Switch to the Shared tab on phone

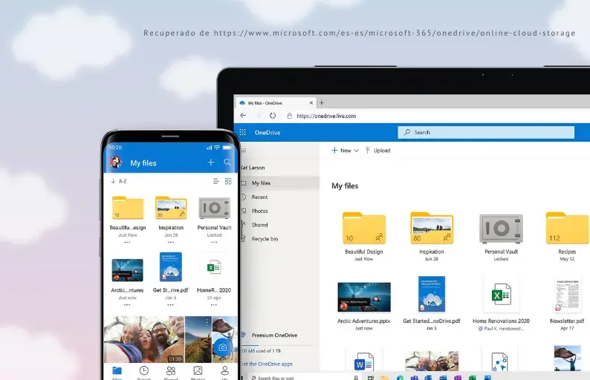pyautogui.click(x=171, y=373)
